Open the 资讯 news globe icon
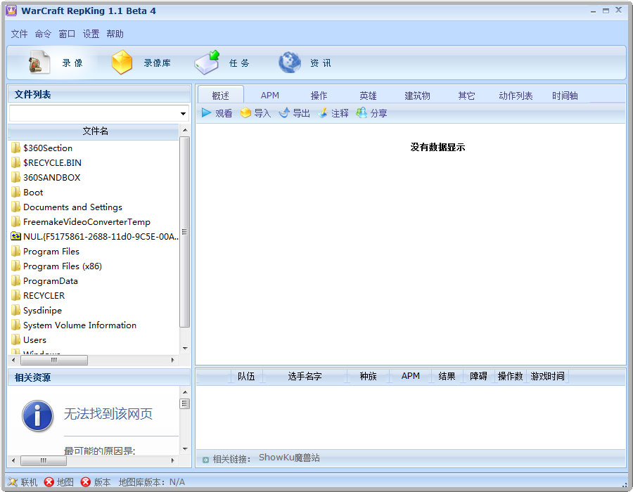633x492 pixels. pos(289,63)
